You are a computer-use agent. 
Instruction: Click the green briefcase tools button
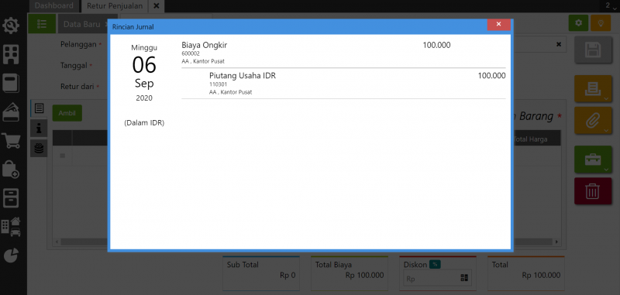point(593,160)
